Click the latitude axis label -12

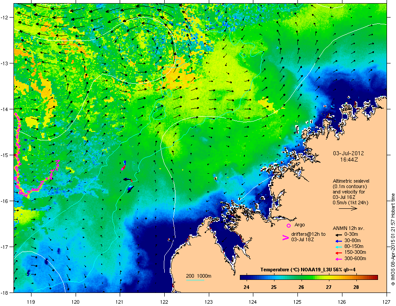click(x=5, y=18)
